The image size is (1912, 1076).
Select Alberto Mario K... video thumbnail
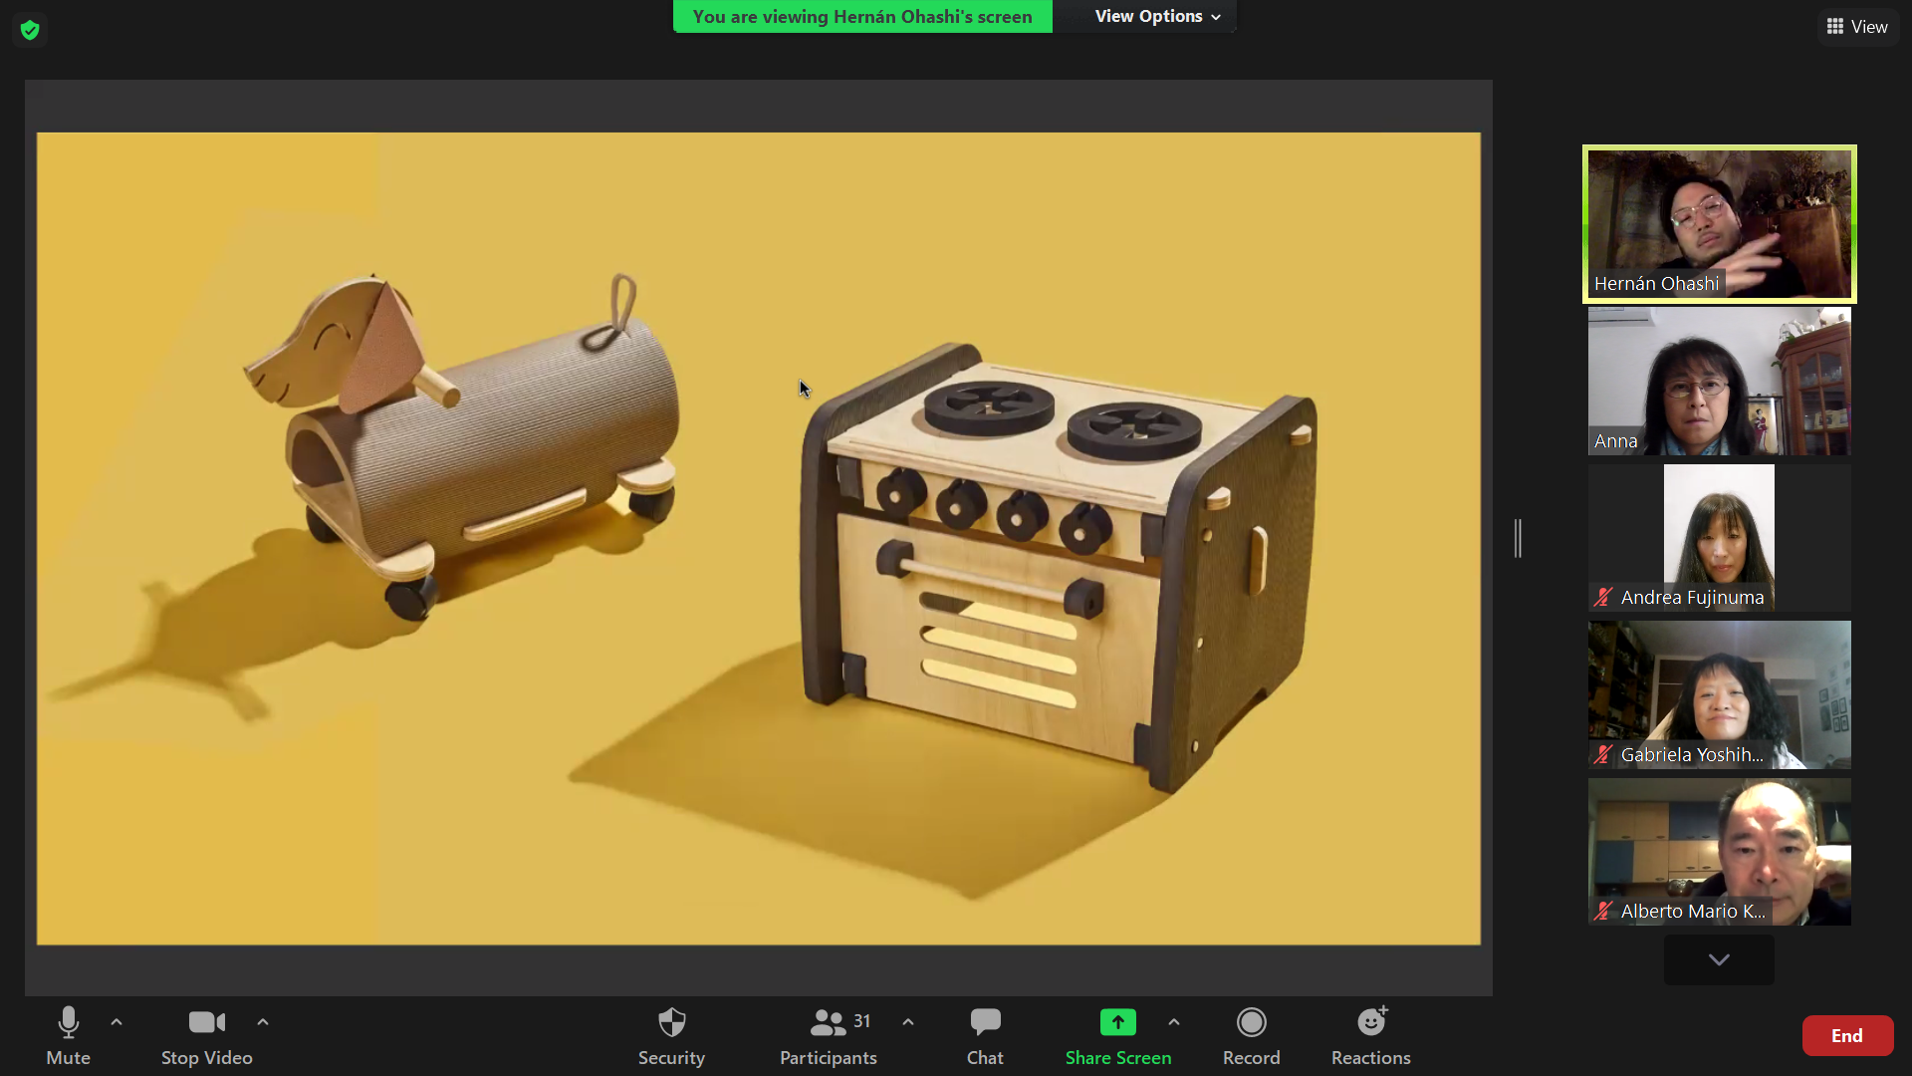pos(1720,852)
